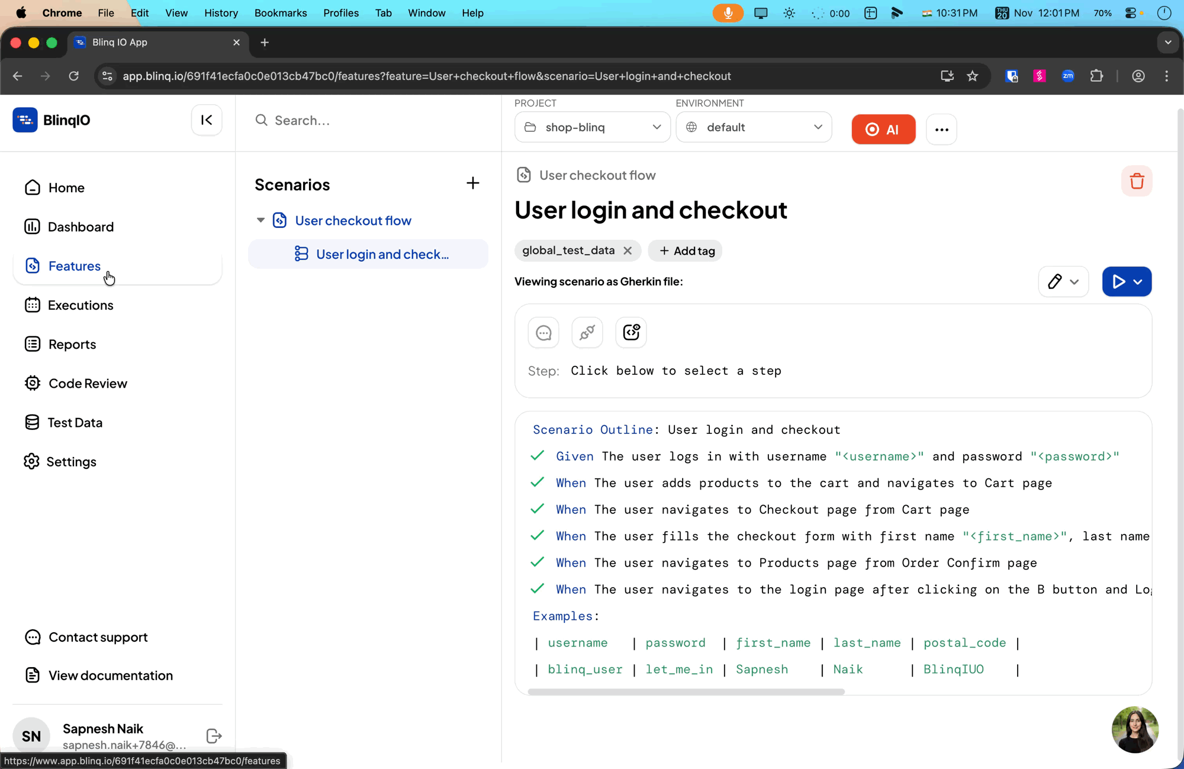Click the plug connector icon above the step
This screenshot has height=769, width=1184.
(x=587, y=333)
